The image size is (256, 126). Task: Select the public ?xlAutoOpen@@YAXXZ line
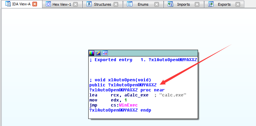(x=123, y=85)
